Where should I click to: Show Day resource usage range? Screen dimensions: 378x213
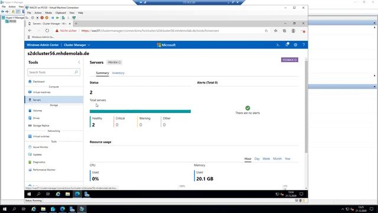click(257, 159)
